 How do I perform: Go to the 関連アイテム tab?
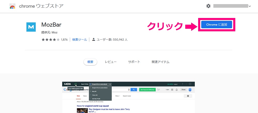(x=160, y=62)
